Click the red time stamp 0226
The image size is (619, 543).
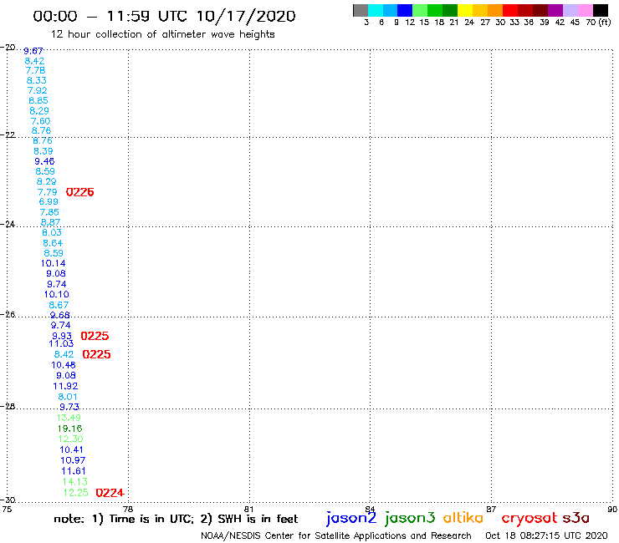pyautogui.click(x=80, y=192)
